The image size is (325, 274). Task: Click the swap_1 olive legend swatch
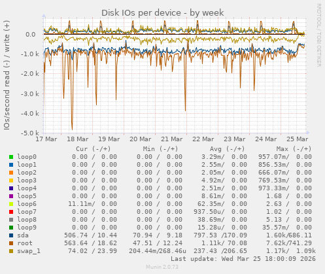pyautogui.click(x=11, y=251)
